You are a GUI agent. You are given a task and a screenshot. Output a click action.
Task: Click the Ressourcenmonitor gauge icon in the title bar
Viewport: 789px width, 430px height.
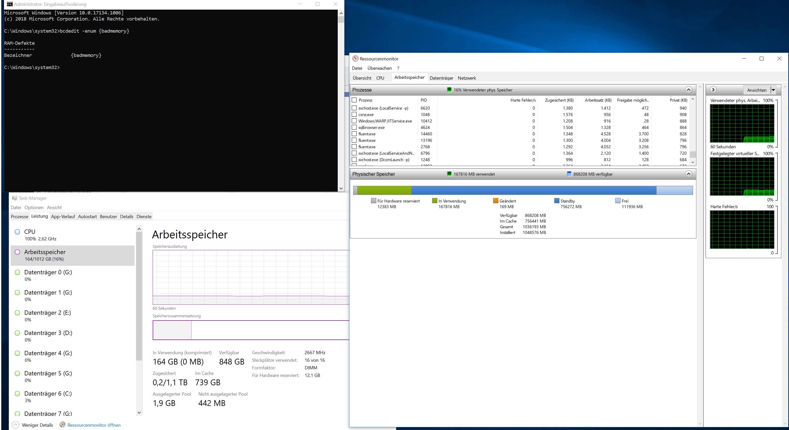[355, 58]
